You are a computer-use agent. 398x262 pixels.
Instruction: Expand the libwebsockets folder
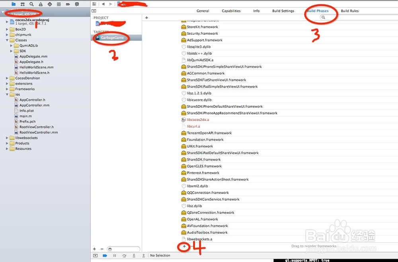point(7,138)
